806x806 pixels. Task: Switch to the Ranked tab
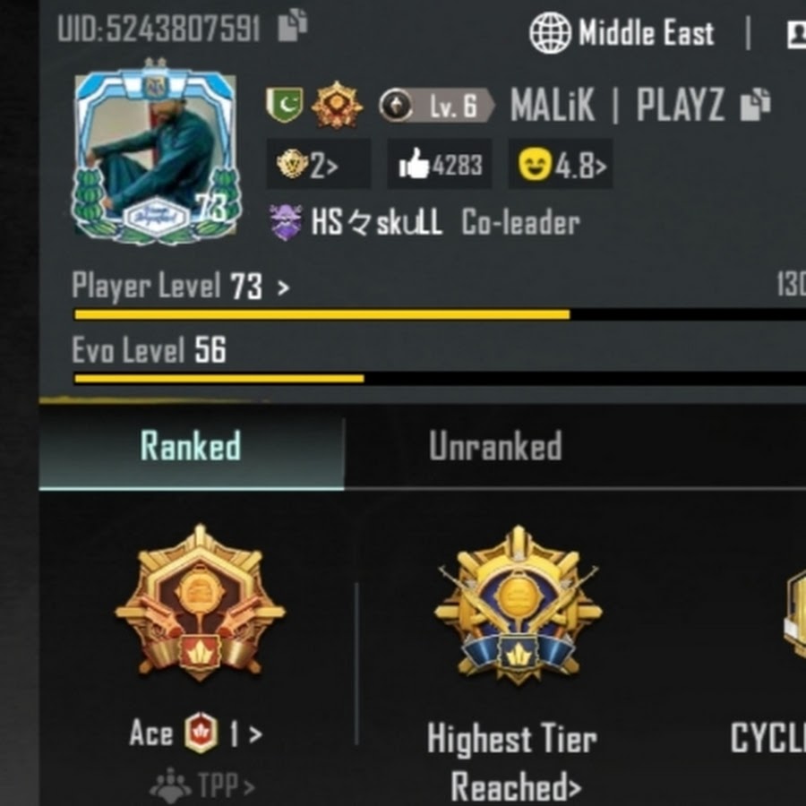pyautogui.click(x=192, y=447)
